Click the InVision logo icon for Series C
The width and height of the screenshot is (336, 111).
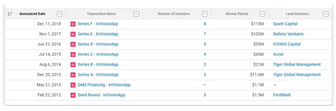[73, 54]
